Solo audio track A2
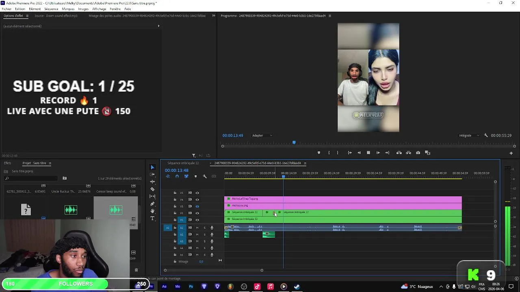Screen dimensions: 520x292 pyautogui.click(x=205, y=234)
